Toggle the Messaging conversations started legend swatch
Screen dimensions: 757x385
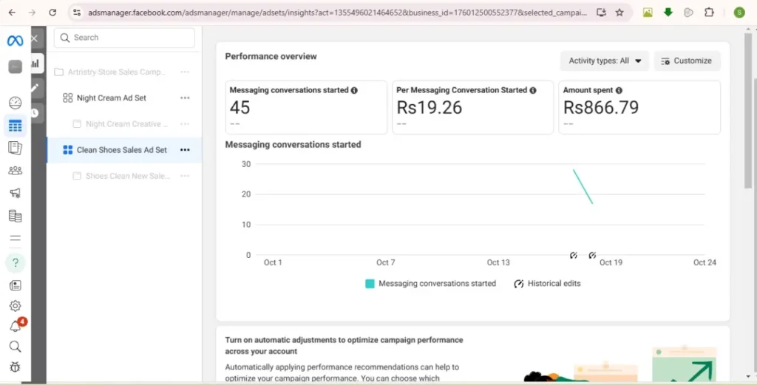pyautogui.click(x=370, y=284)
